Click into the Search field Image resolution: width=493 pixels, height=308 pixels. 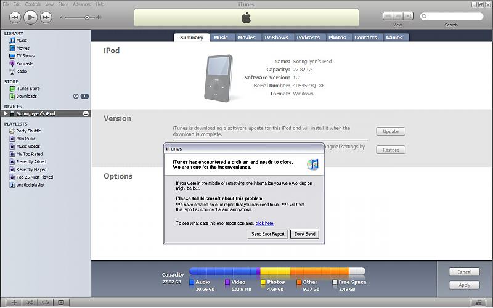(x=453, y=17)
